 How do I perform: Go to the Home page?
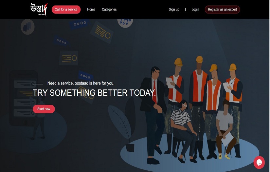click(x=91, y=10)
